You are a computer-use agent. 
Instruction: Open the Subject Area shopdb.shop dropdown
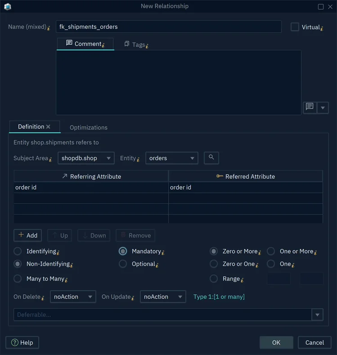86,158
